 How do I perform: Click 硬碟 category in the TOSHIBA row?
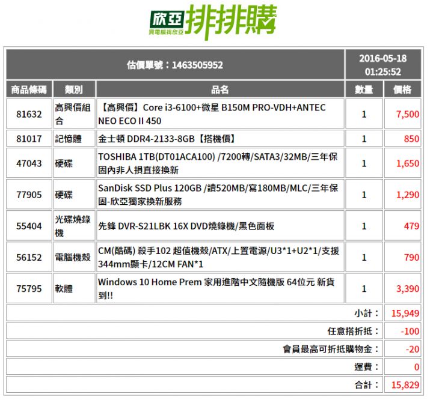74,163
